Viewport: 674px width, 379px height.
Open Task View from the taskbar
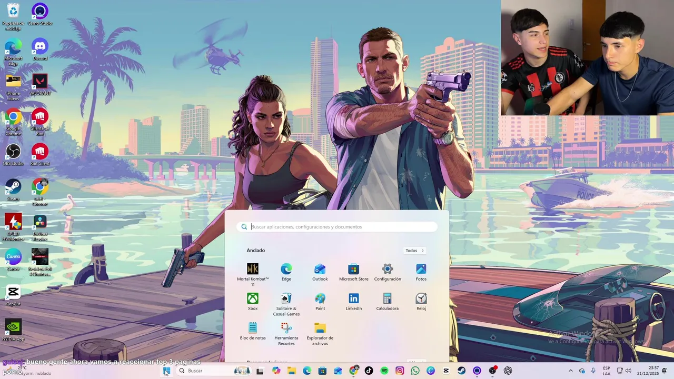[260, 371]
